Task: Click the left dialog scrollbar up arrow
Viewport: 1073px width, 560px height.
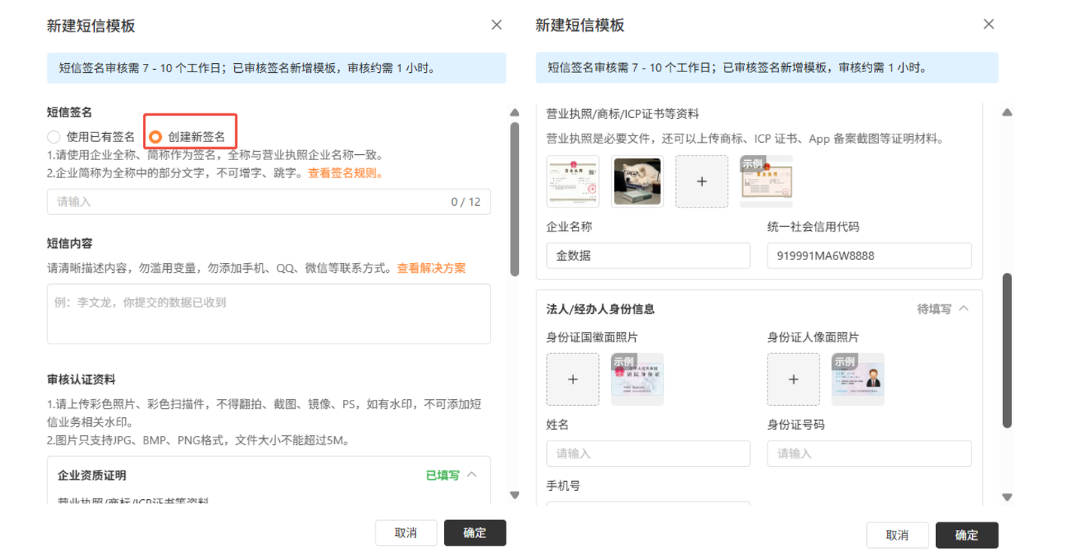Action: click(515, 113)
